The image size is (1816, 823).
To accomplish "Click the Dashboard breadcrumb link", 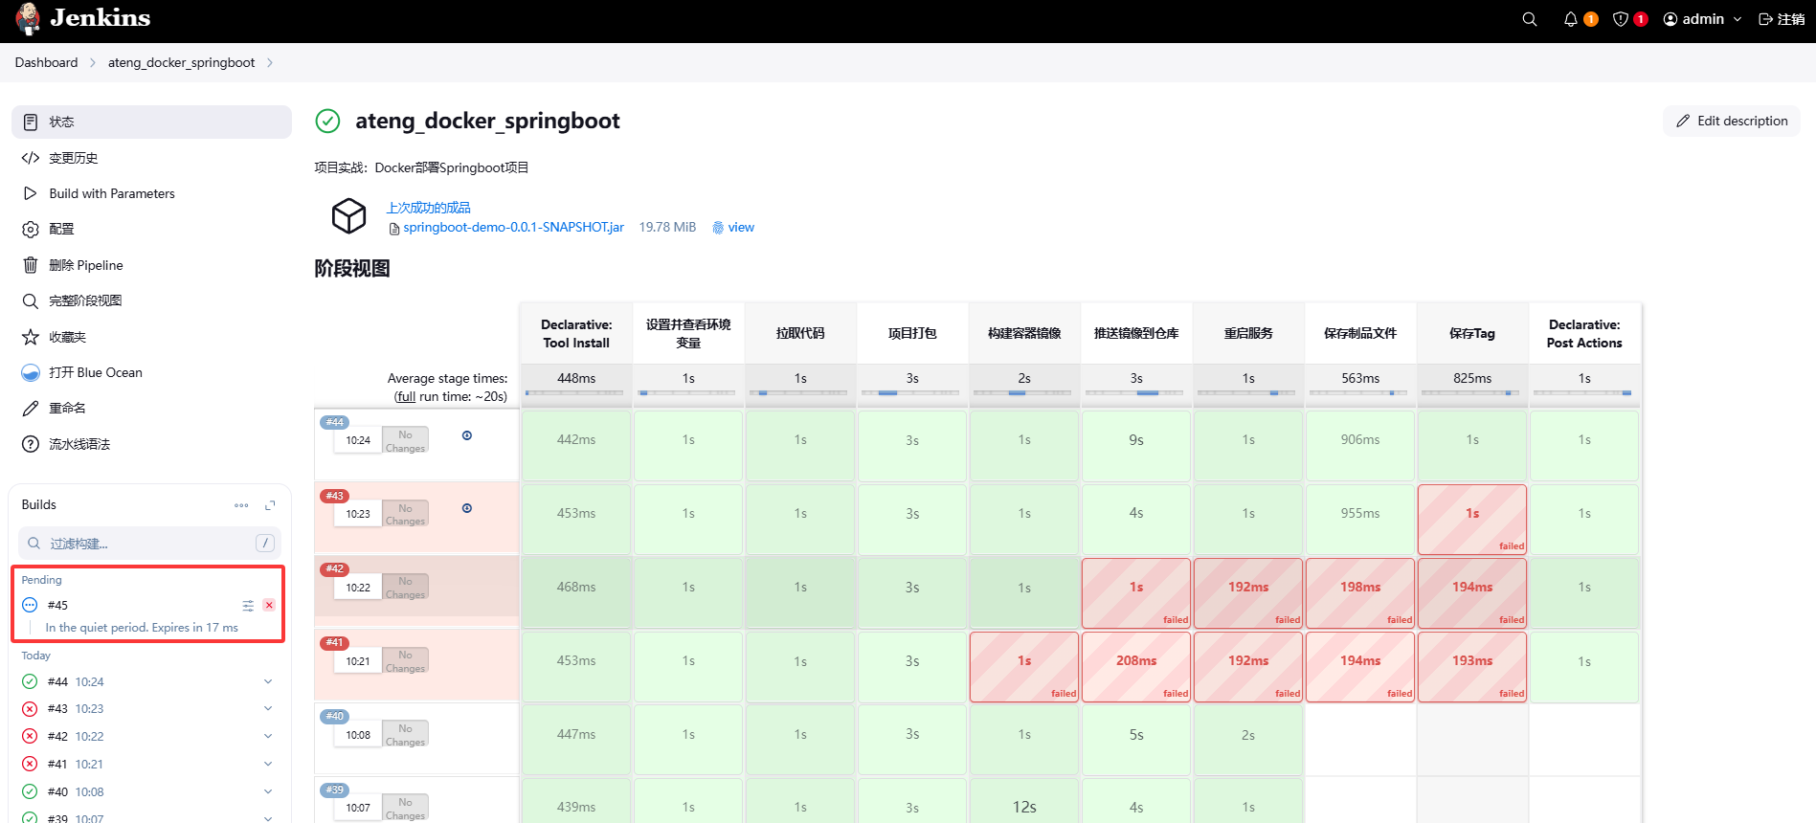I will [x=46, y=62].
